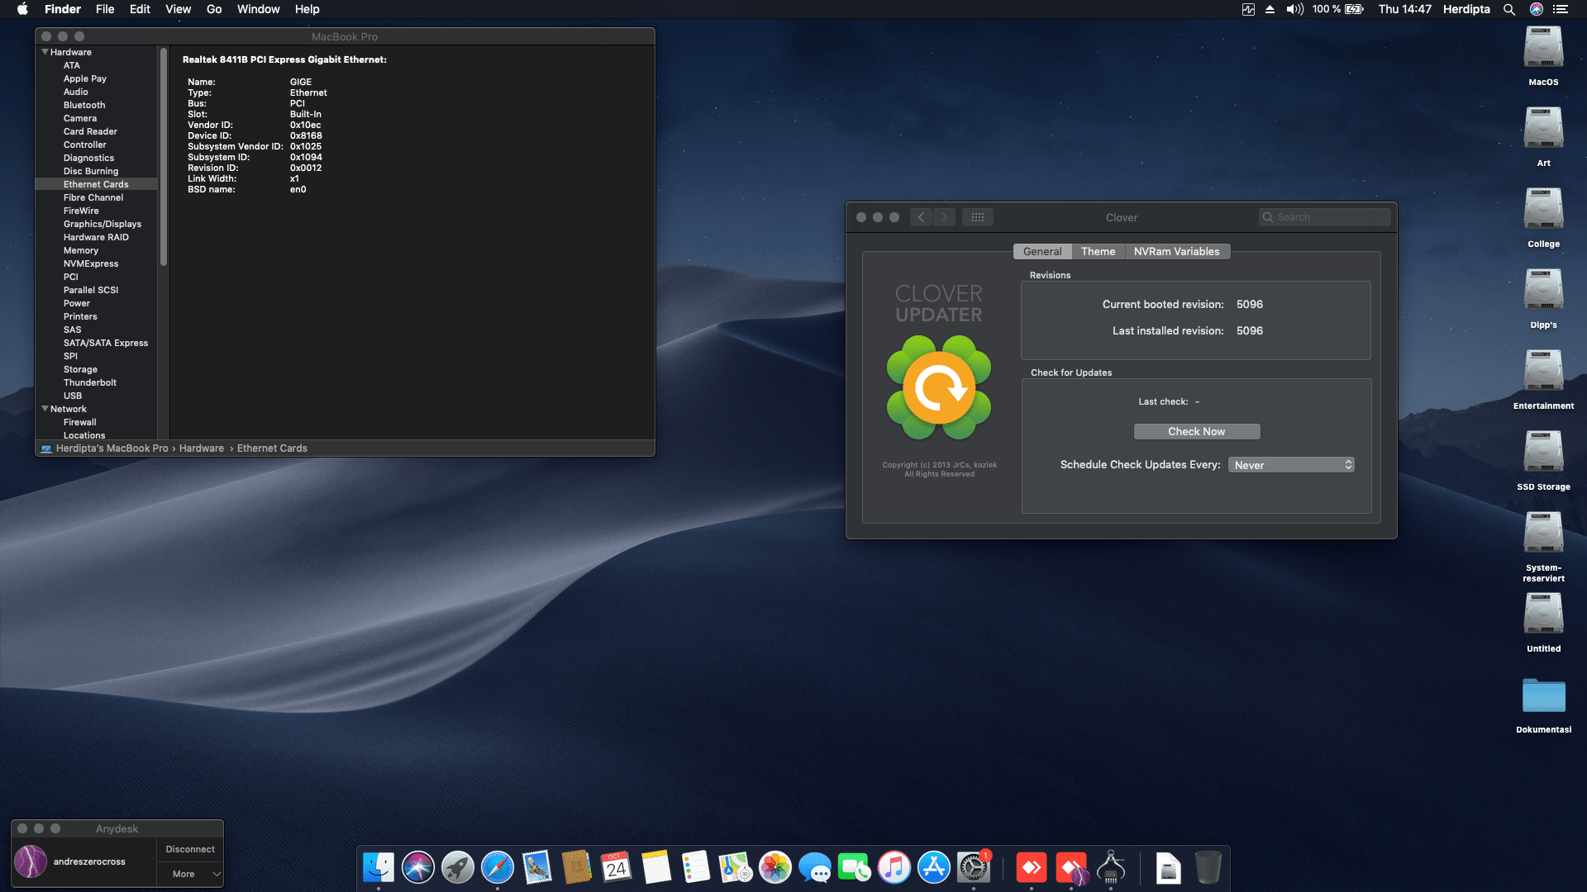Screen dimensions: 1587x892
Task: Click Disconnect in the Anydesk window
Action: [189, 848]
